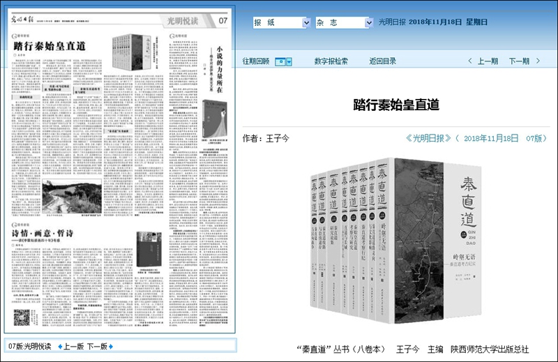This screenshot has width=558, height=362.
Task: Click 往期回顾 link
Action: coord(256,61)
